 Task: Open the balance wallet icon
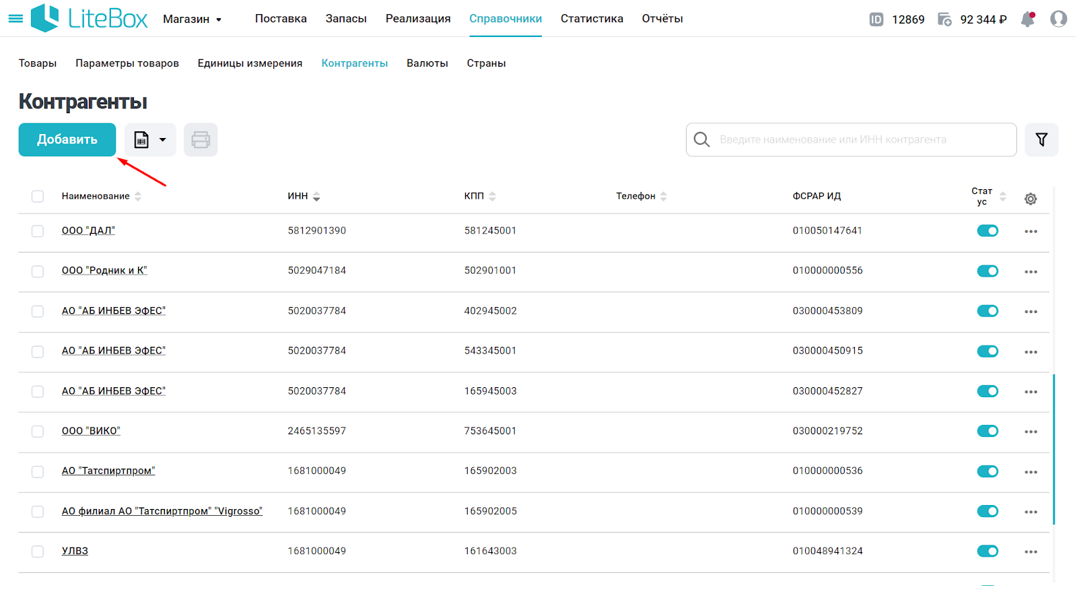pyautogui.click(x=944, y=20)
